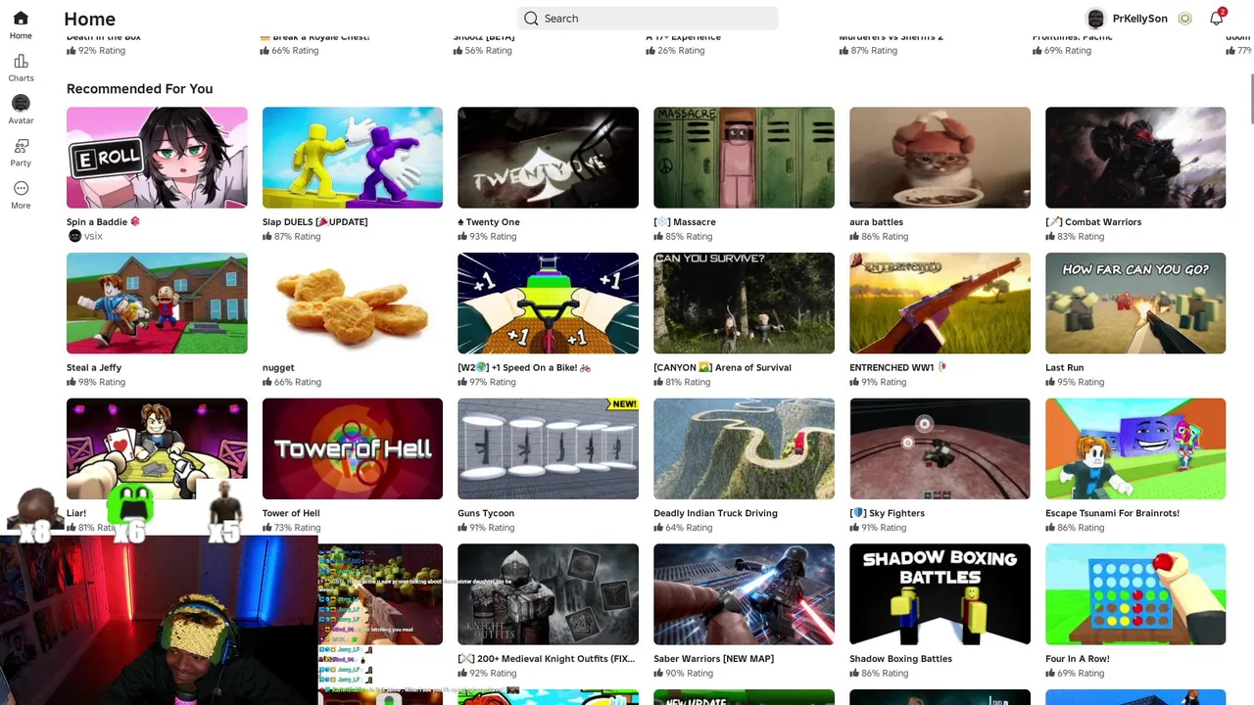Click the Deadly Indian Truck Driving title
This screenshot has height=705, width=1254.
[x=715, y=513]
